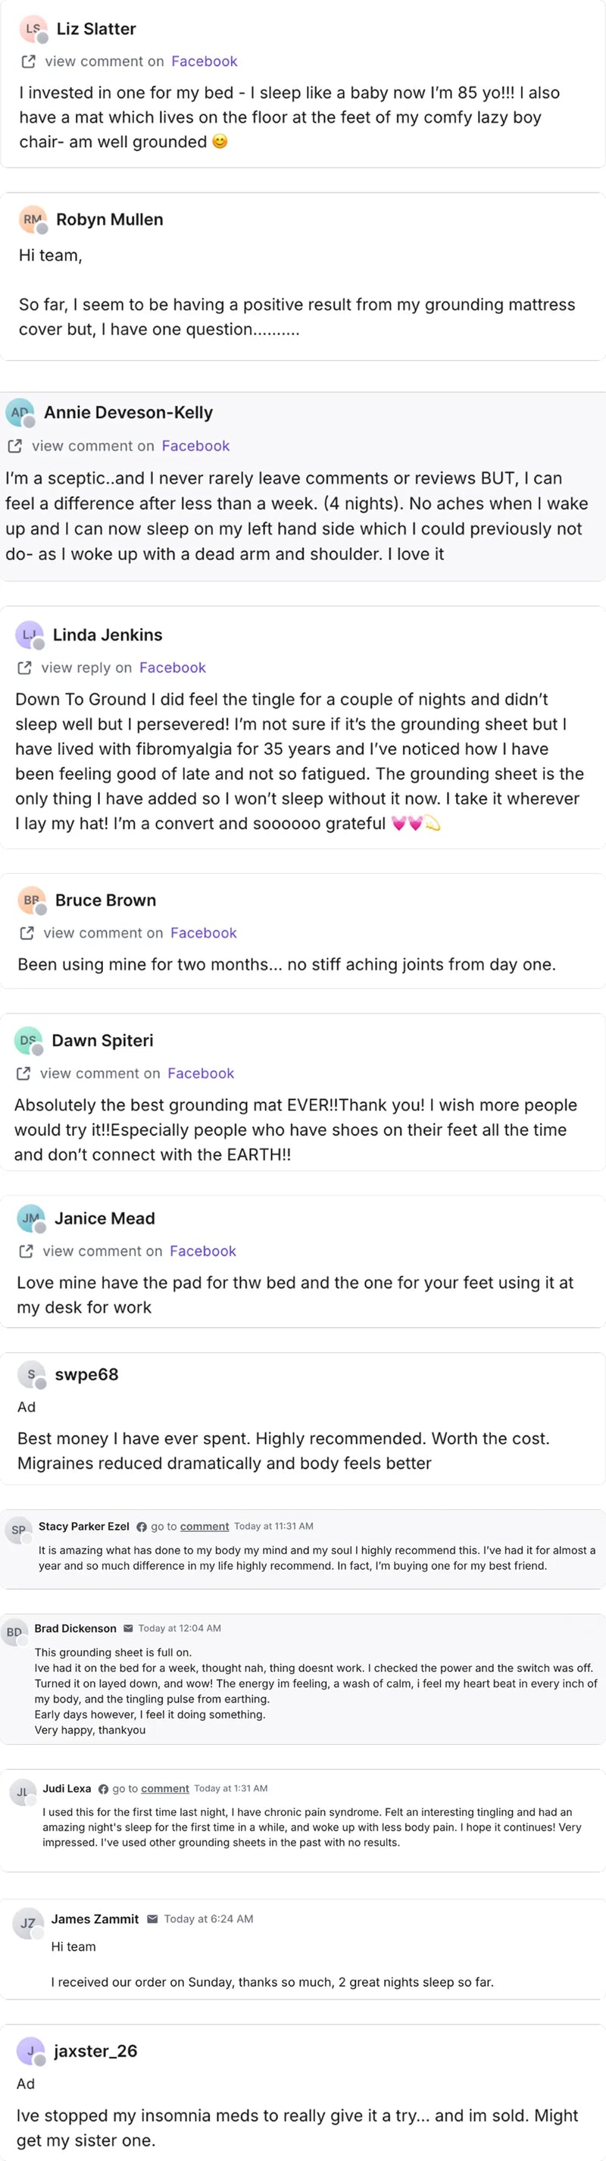Click the swpe68 avatar
This screenshot has height=2161, width=606.
pos(32,1374)
